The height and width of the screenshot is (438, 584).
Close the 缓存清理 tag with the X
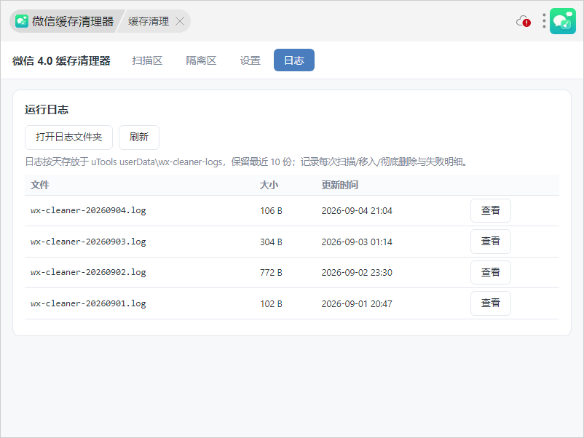coord(180,21)
